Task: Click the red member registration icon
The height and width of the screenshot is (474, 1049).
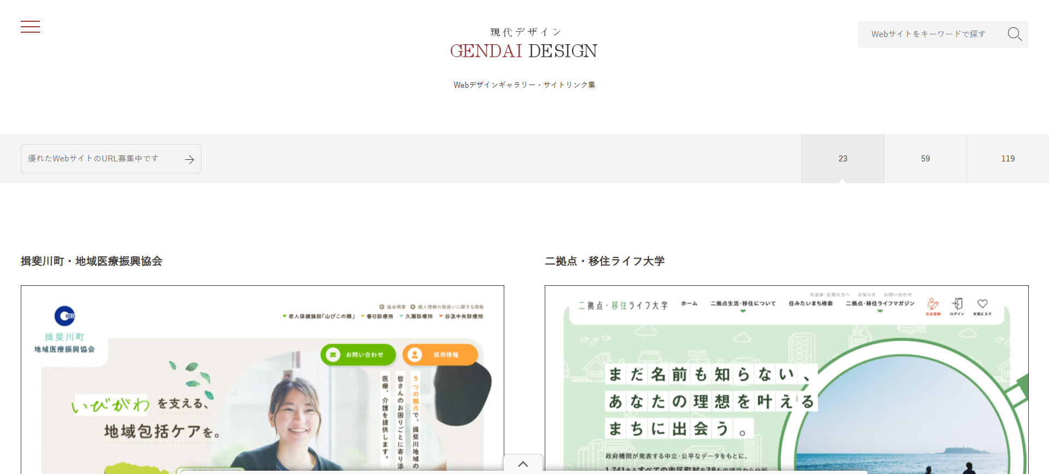Action: (933, 305)
